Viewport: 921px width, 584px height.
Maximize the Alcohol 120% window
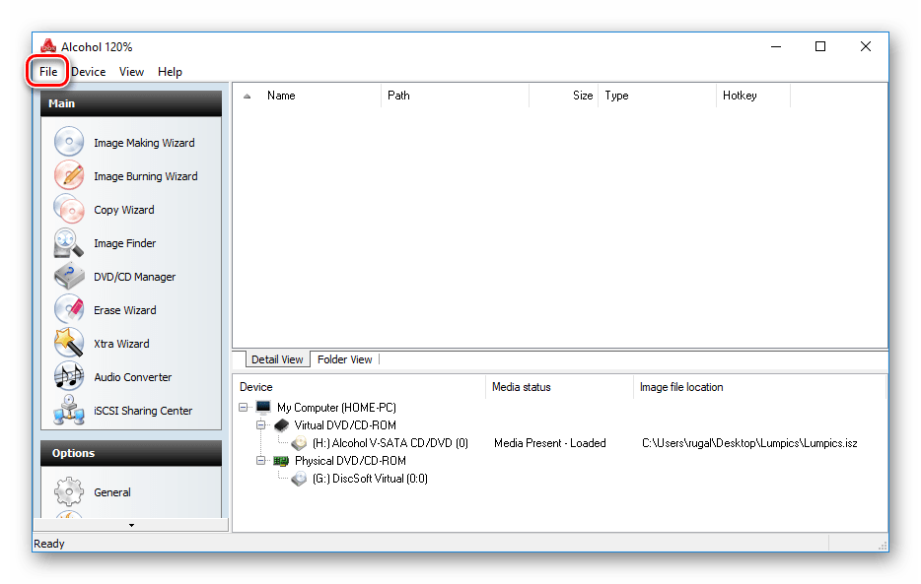[x=820, y=46]
